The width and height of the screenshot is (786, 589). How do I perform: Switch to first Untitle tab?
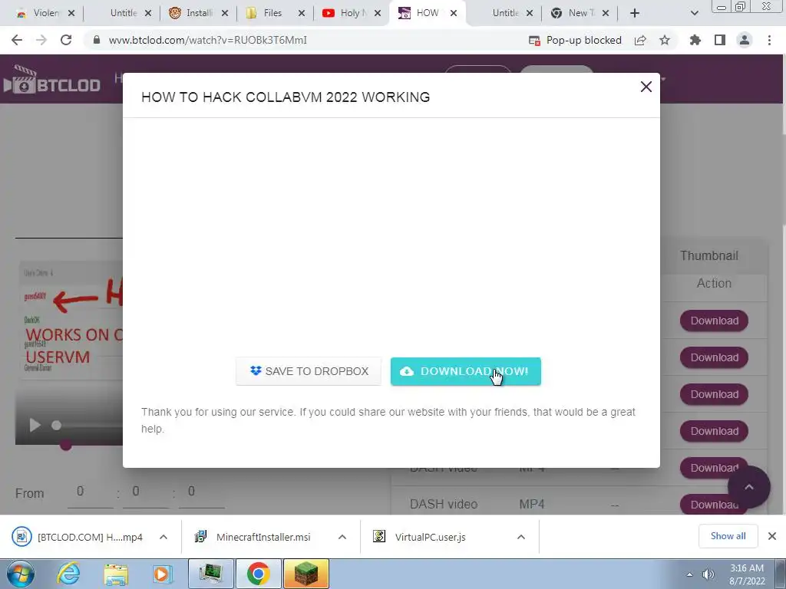(x=123, y=13)
